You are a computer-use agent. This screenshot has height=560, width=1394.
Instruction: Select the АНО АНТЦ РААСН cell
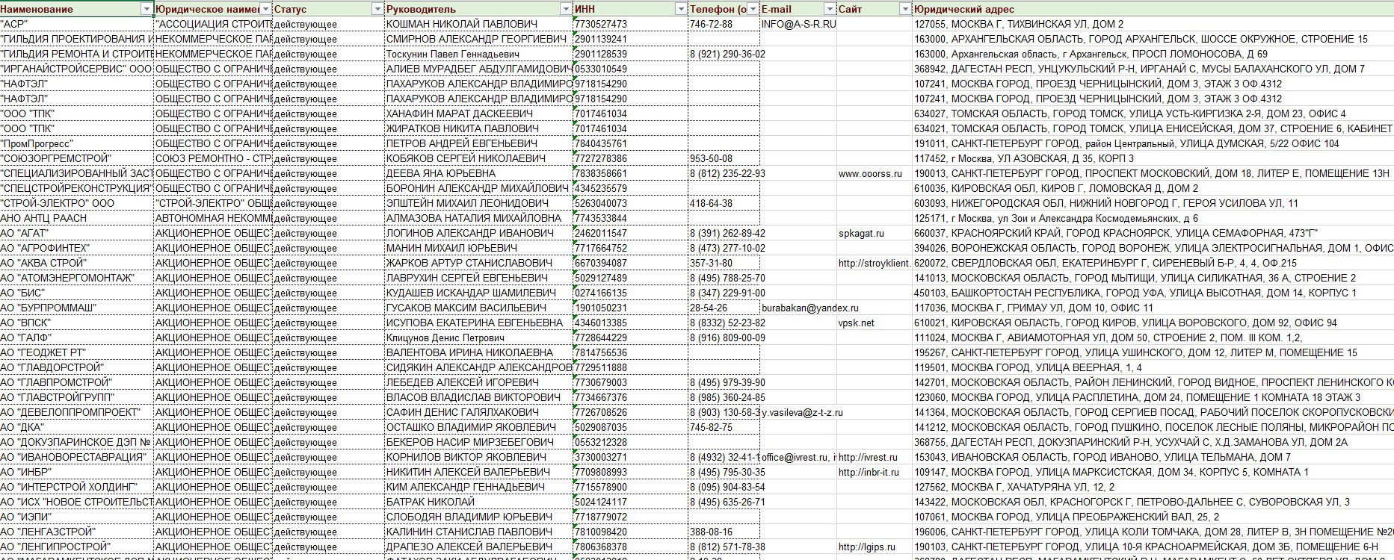[x=76, y=218]
